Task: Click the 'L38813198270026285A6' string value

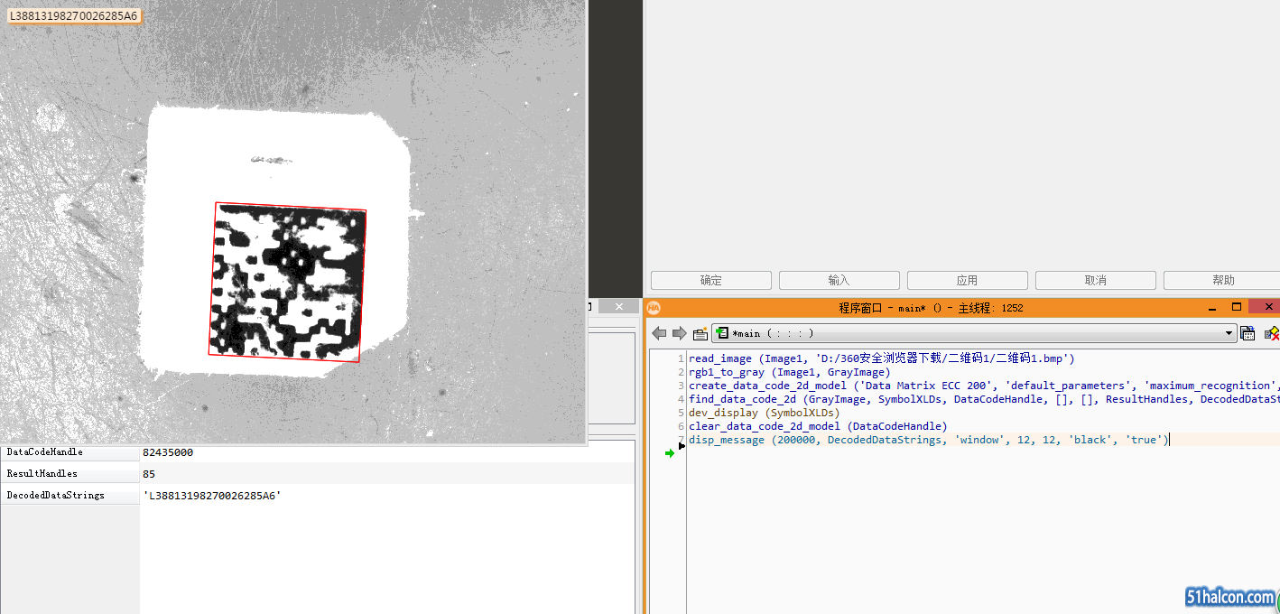Action: [x=212, y=496]
